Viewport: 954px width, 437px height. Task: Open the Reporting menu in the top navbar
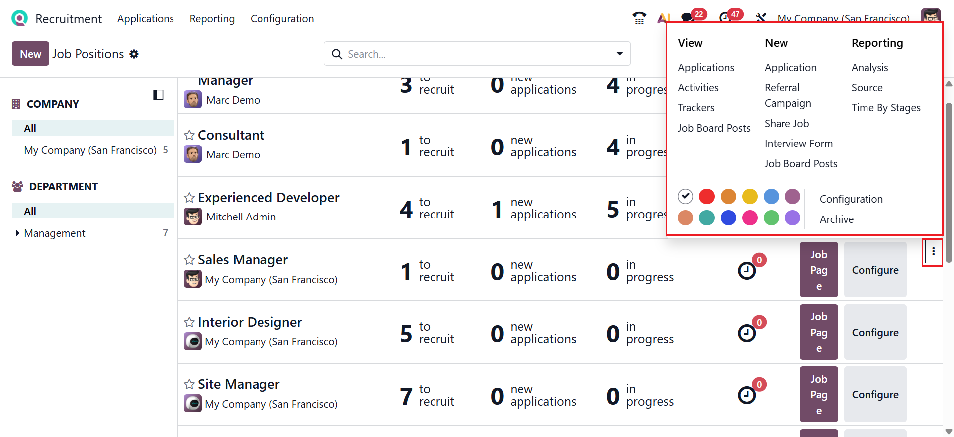212,19
